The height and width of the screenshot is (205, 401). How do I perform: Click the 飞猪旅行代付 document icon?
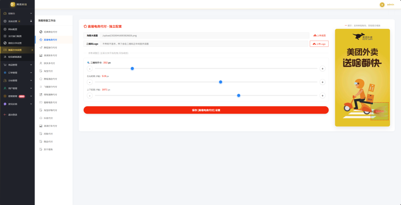tap(41, 87)
